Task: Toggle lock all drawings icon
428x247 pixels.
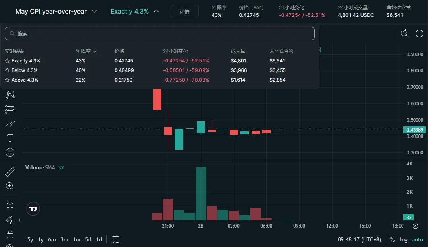Action: [10, 234]
